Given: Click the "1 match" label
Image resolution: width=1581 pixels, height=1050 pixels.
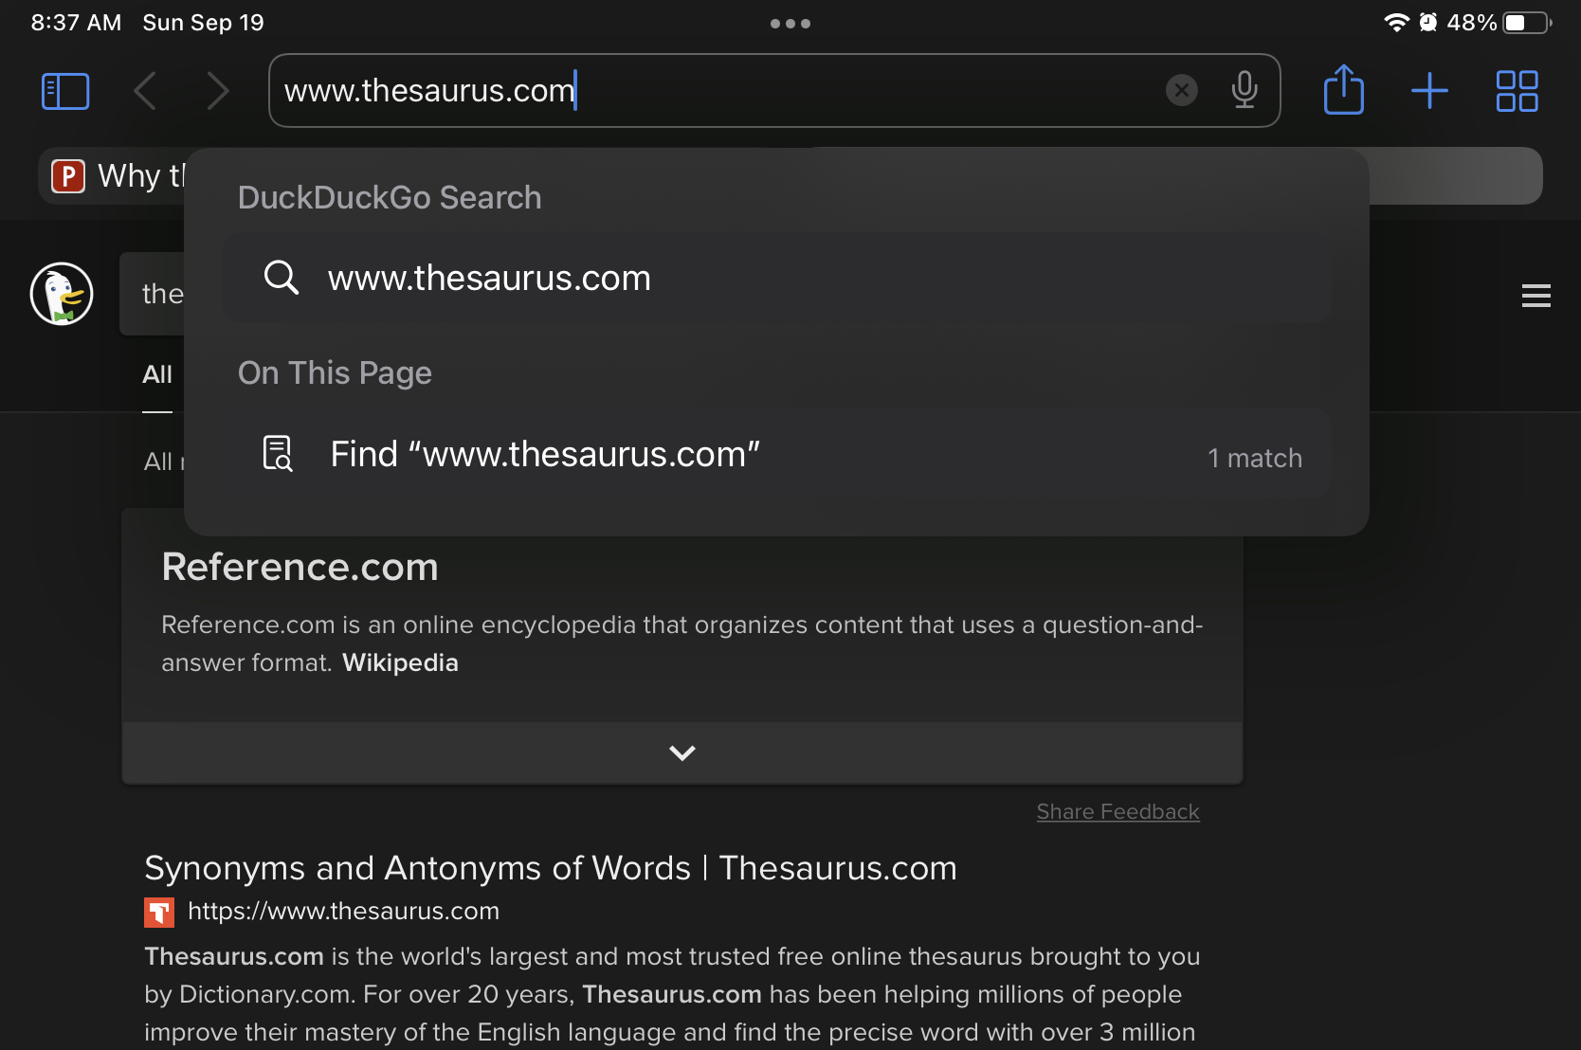Looking at the screenshot, I should coord(1255,458).
